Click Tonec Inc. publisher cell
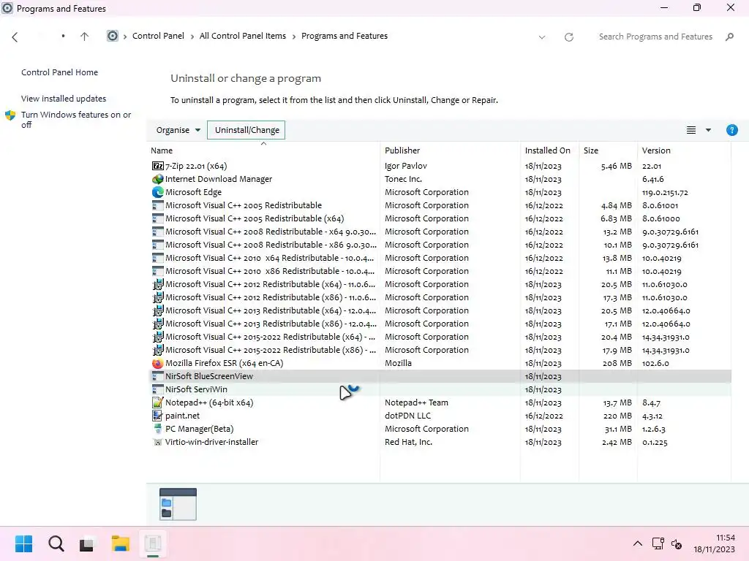The height and width of the screenshot is (561, 749). coord(403,180)
